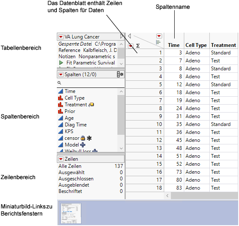Click the data grid horizontal scroll-left arrow
The height and width of the screenshot is (226, 239).
click(168, 195)
